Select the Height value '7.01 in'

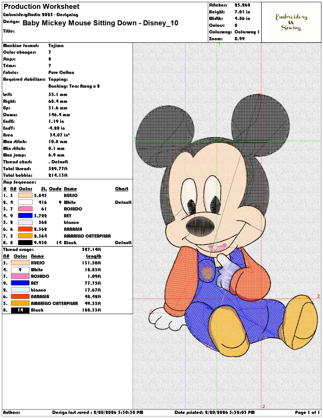[242, 12]
